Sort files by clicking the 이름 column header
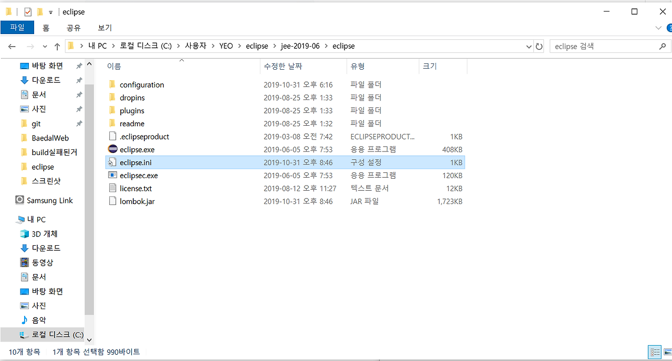 [x=115, y=66]
